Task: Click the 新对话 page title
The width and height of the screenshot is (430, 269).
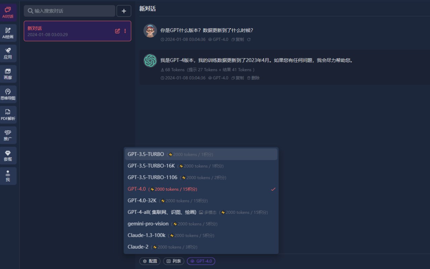Action: pyautogui.click(x=147, y=9)
